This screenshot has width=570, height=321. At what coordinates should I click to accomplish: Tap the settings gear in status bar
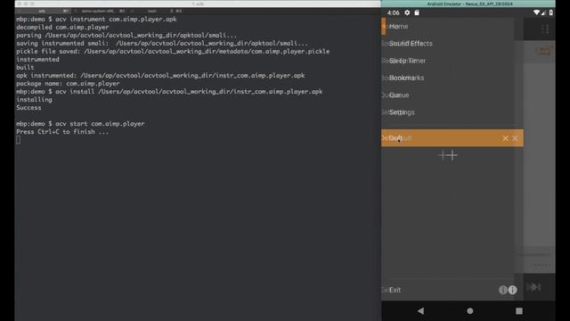click(x=407, y=12)
